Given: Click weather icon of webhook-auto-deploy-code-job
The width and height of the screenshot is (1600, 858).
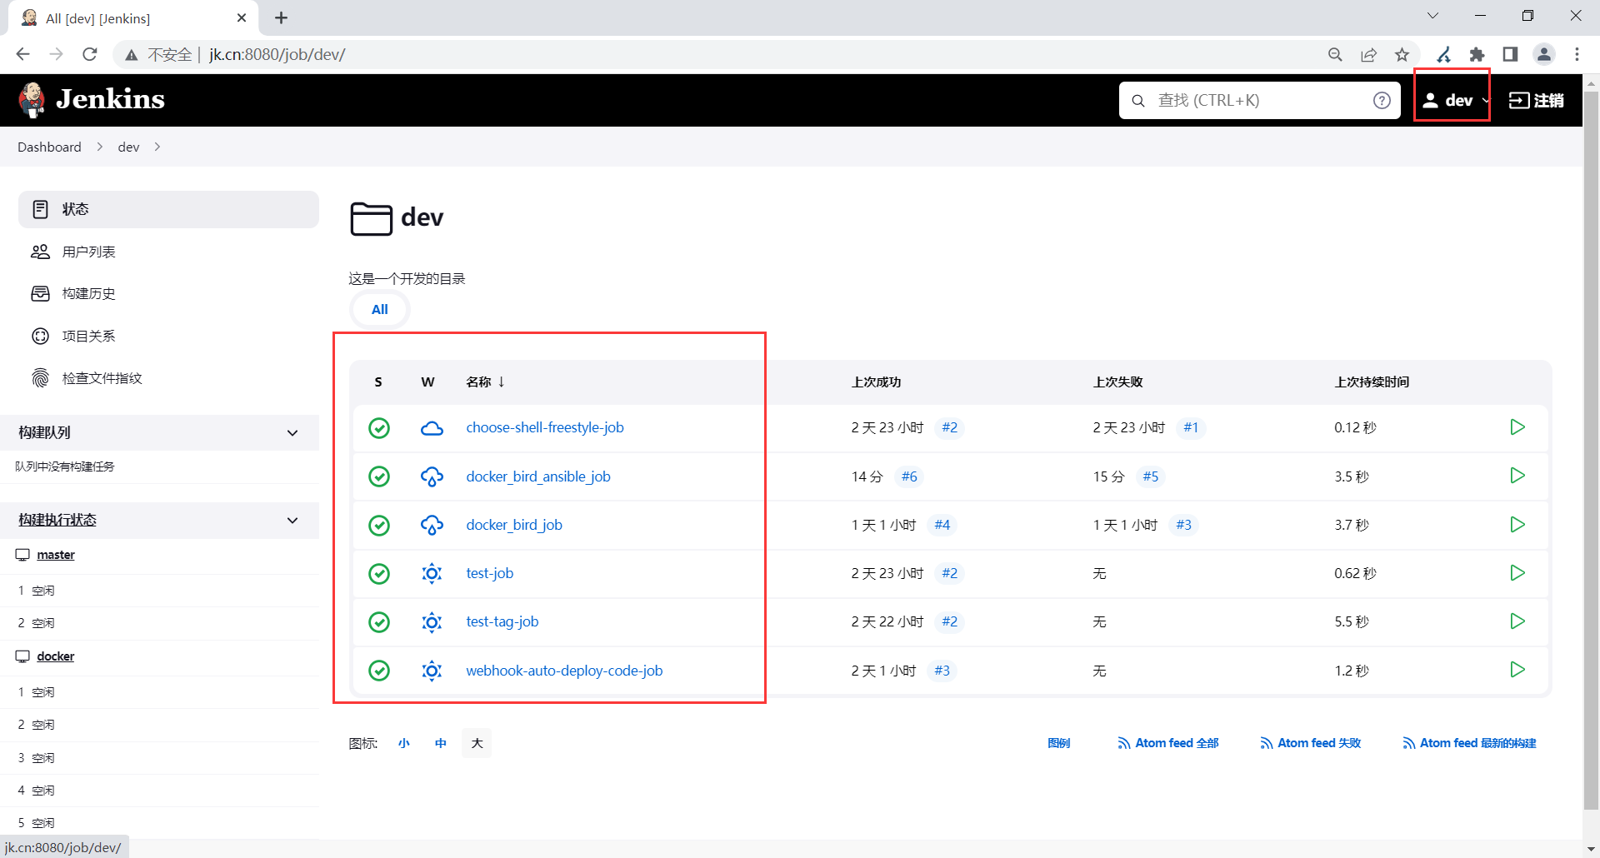Looking at the screenshot, I should (x=432, y=671).
